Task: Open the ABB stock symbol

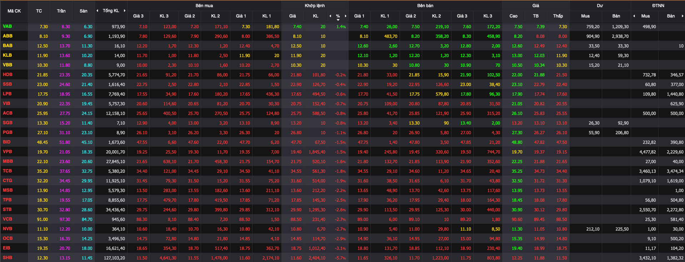Action: click(7, 36)
